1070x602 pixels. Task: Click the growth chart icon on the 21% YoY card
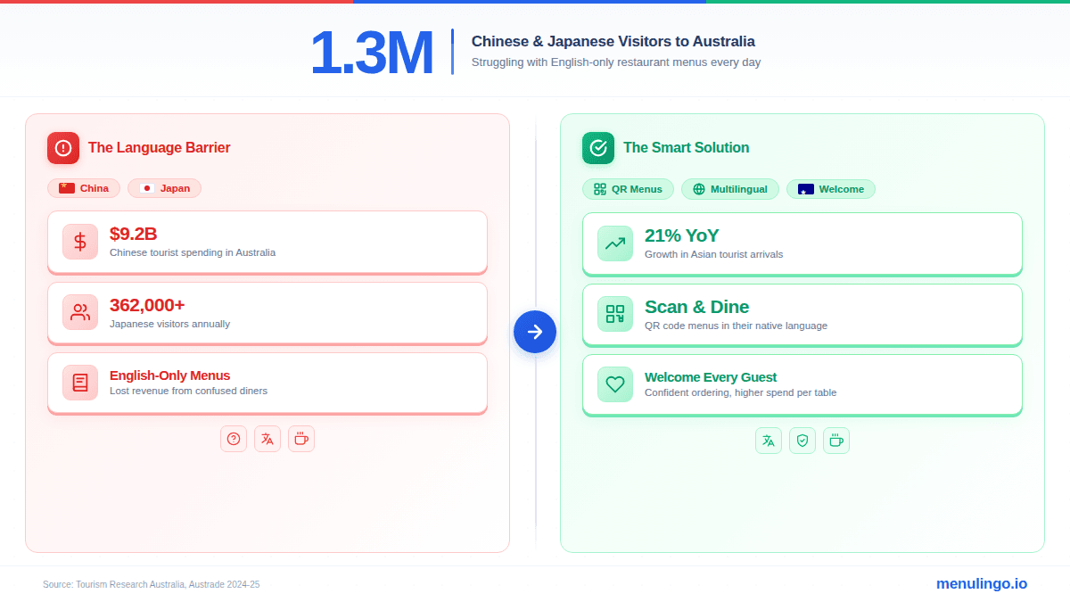click(x=614, y=243)
